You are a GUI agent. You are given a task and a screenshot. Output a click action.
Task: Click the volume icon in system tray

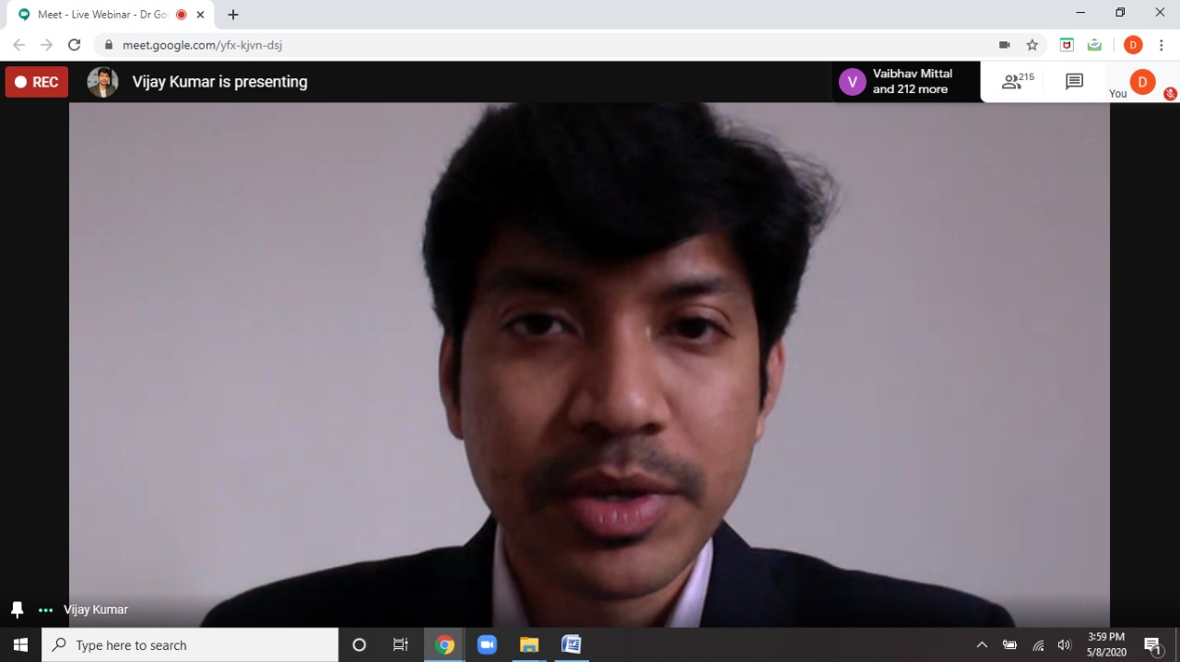click(x=1065, y=645)
